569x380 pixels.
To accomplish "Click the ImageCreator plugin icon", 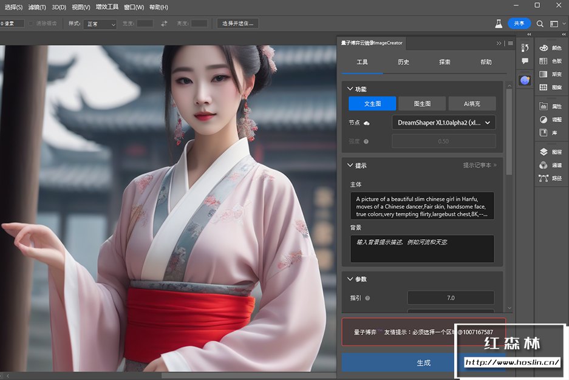I will click(x=525, y=80).
